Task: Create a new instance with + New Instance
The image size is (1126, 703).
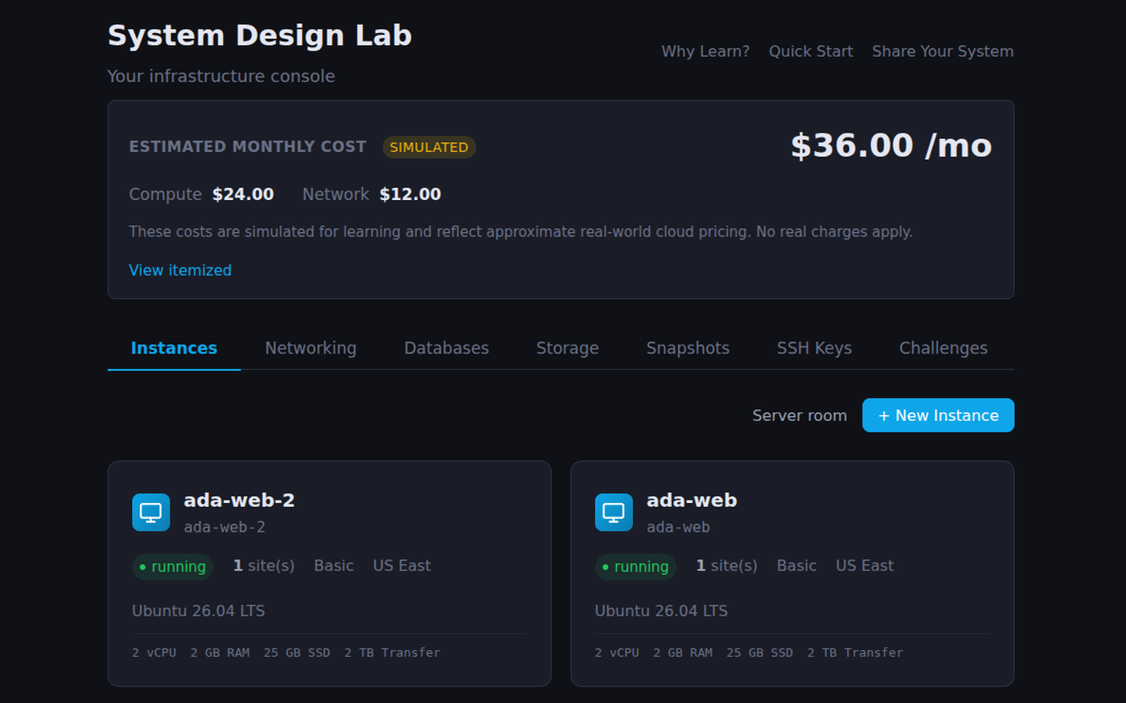Action: pyautogui.click(x=938, y=415)
